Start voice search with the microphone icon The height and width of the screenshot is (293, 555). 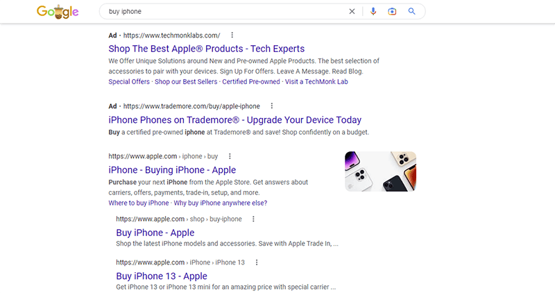pos(373,11)
